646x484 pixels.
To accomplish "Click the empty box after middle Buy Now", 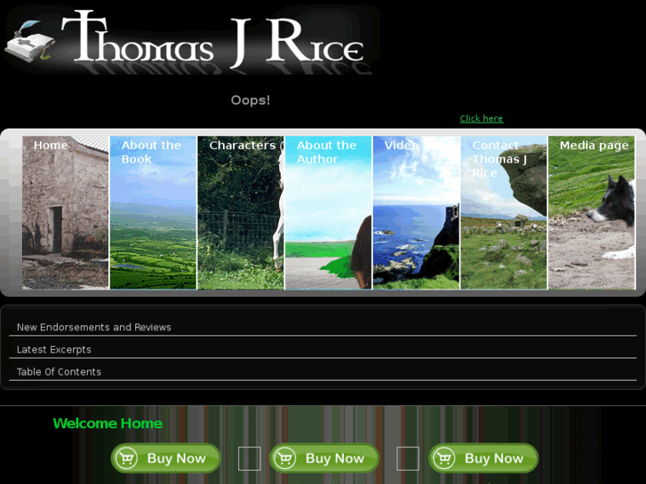I will pyautogui.click(x=408, y=458).
